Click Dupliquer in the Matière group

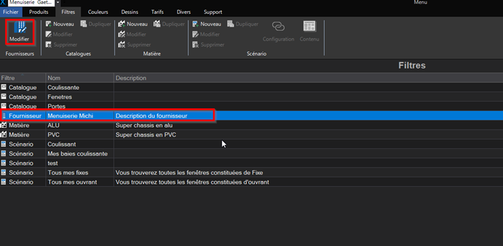169,24
